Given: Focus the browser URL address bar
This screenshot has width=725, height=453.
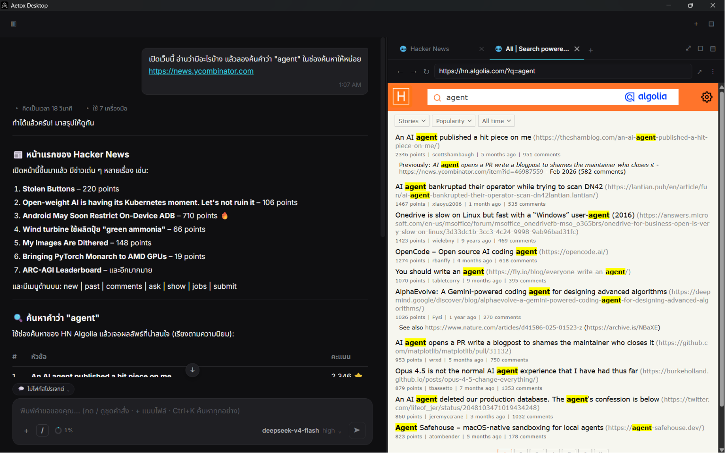Looking at the screenshot, I should [563, 71].
